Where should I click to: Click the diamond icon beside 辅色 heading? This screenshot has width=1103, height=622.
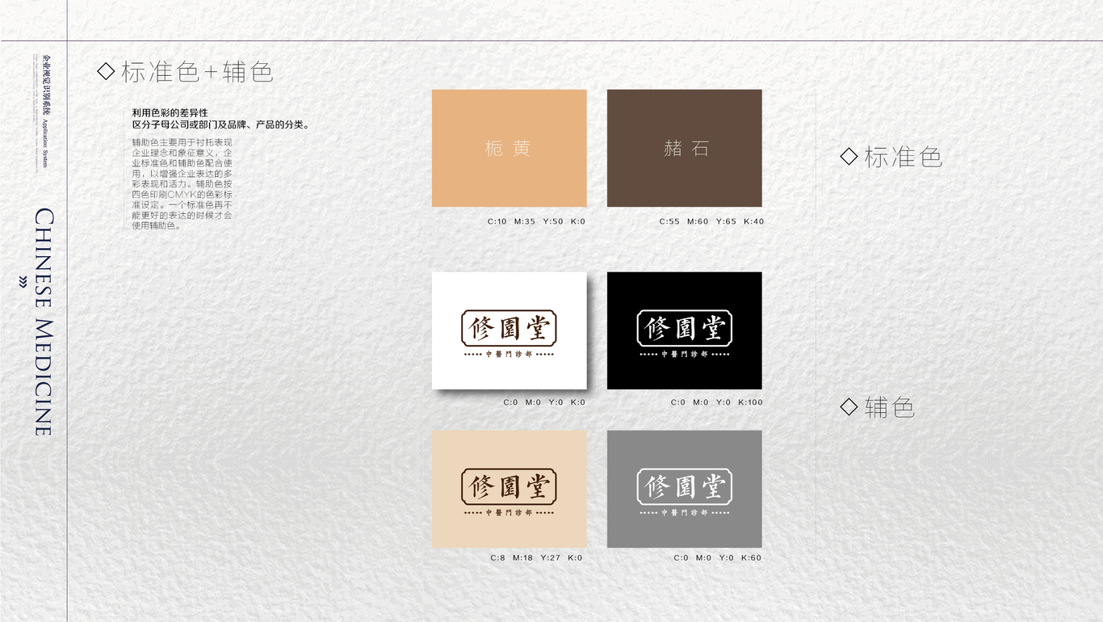(849, 406)
